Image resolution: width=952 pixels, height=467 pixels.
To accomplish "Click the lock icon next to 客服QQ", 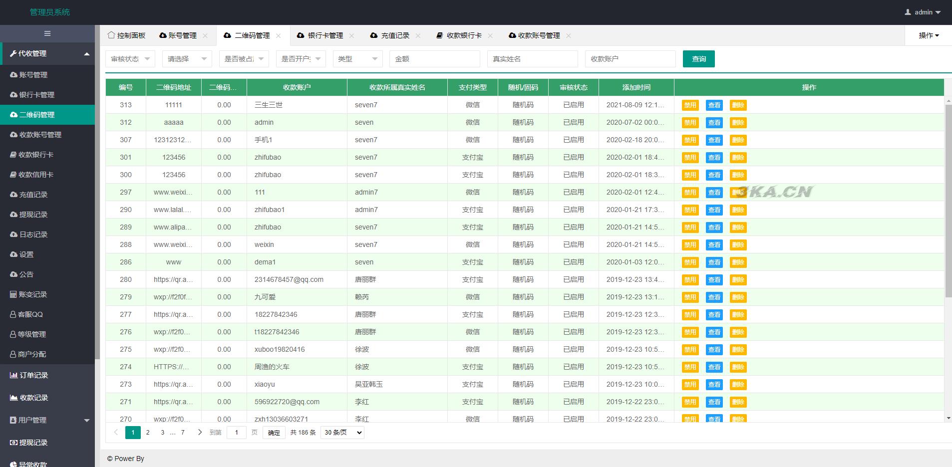I will [13, 314].
